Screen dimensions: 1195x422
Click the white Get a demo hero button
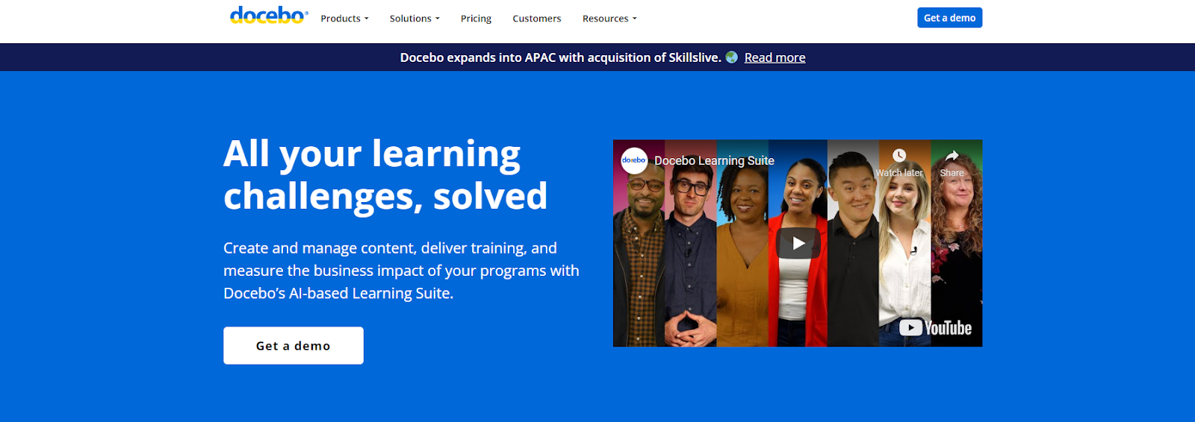(294, 346)
